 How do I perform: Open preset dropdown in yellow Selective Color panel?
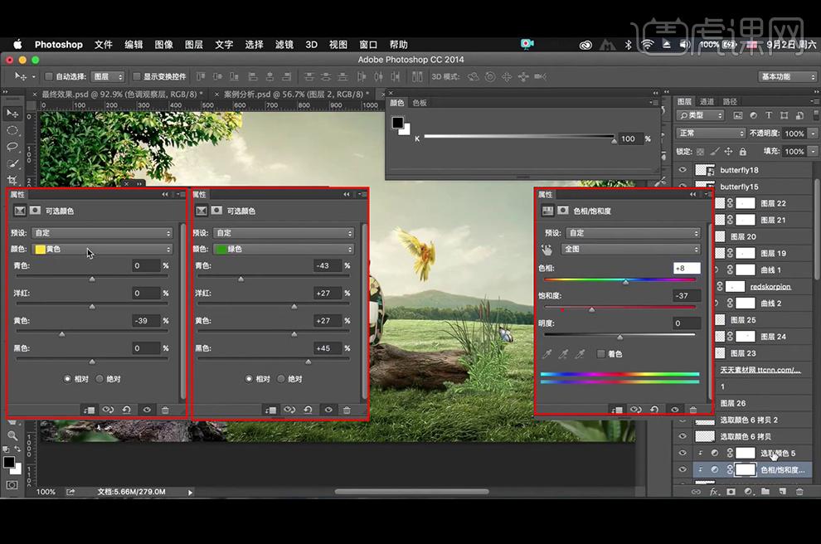click(102, 233)
